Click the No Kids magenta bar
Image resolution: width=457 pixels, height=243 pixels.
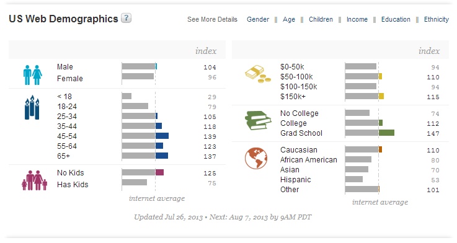(x=159, y=172)
